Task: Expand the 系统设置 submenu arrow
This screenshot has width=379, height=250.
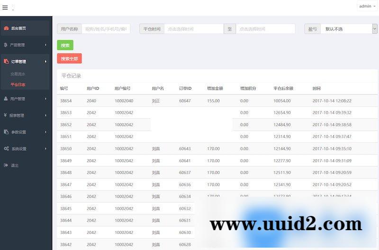Action: tap(45, 148)
